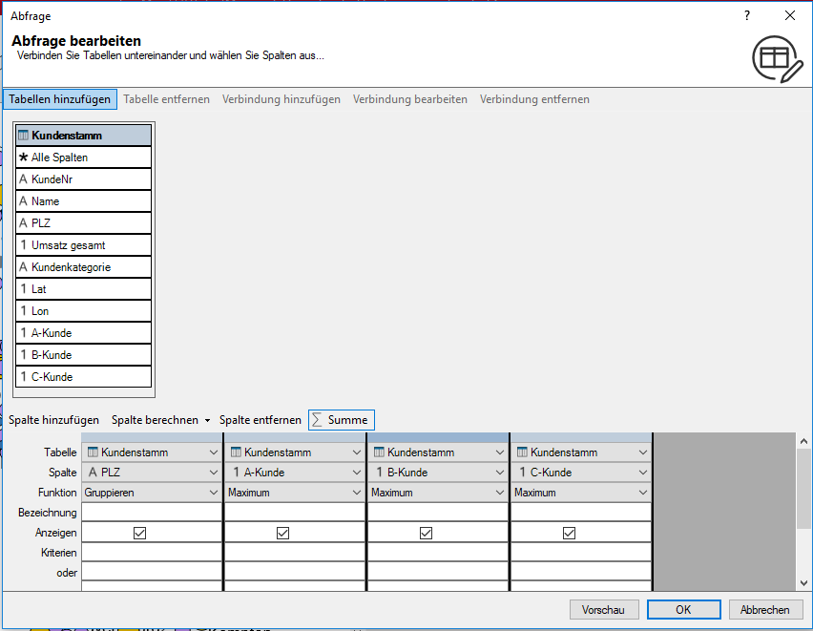This screenshot has width=813, height=631.
Task: Uncheck Anzeigen for the A-Kunde column
Action: pos(282,533)
